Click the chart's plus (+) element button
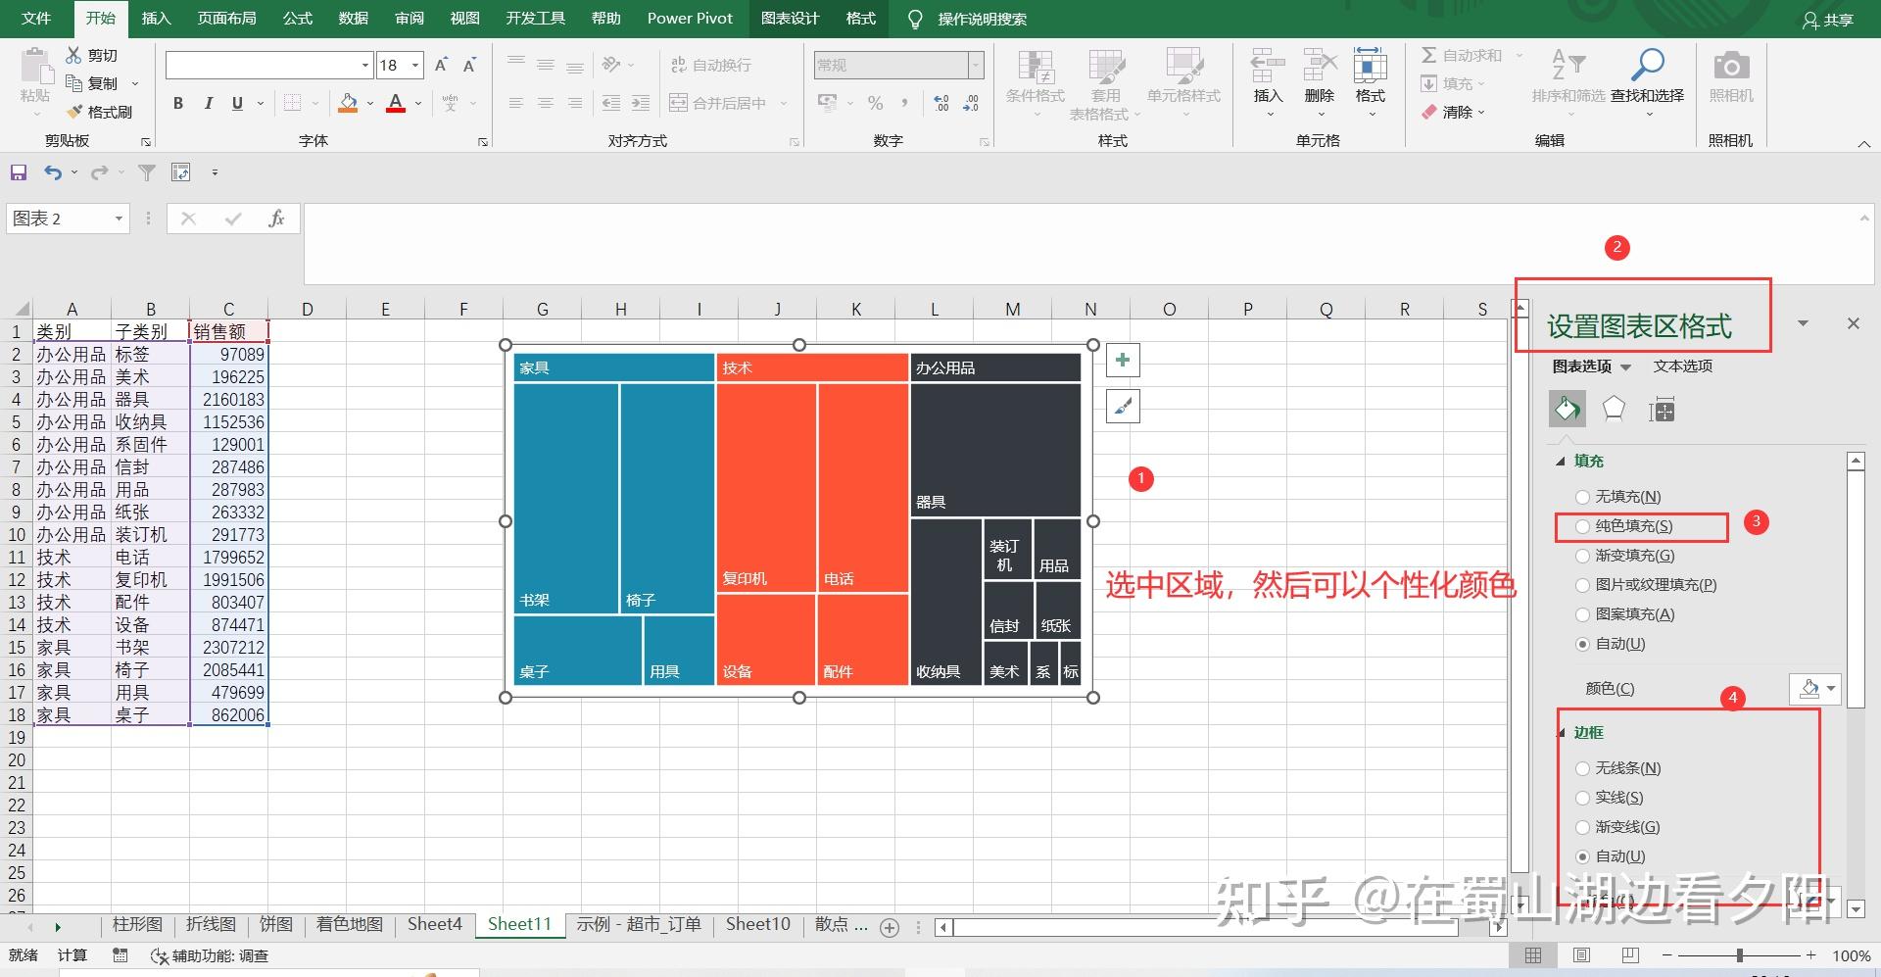The height and width of the screenshot is (977, 1881). coord(1122,359)
